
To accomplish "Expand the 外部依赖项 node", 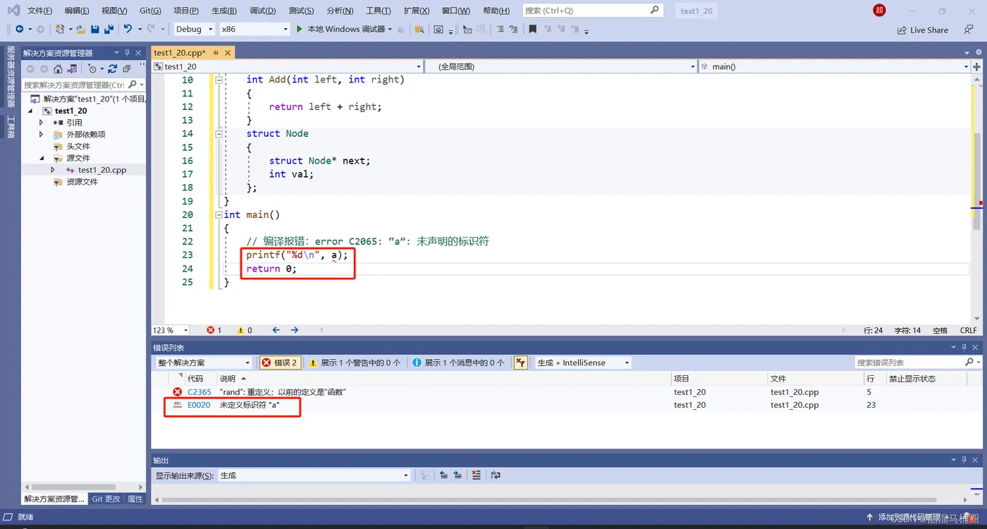I will (x=42, y=135).
